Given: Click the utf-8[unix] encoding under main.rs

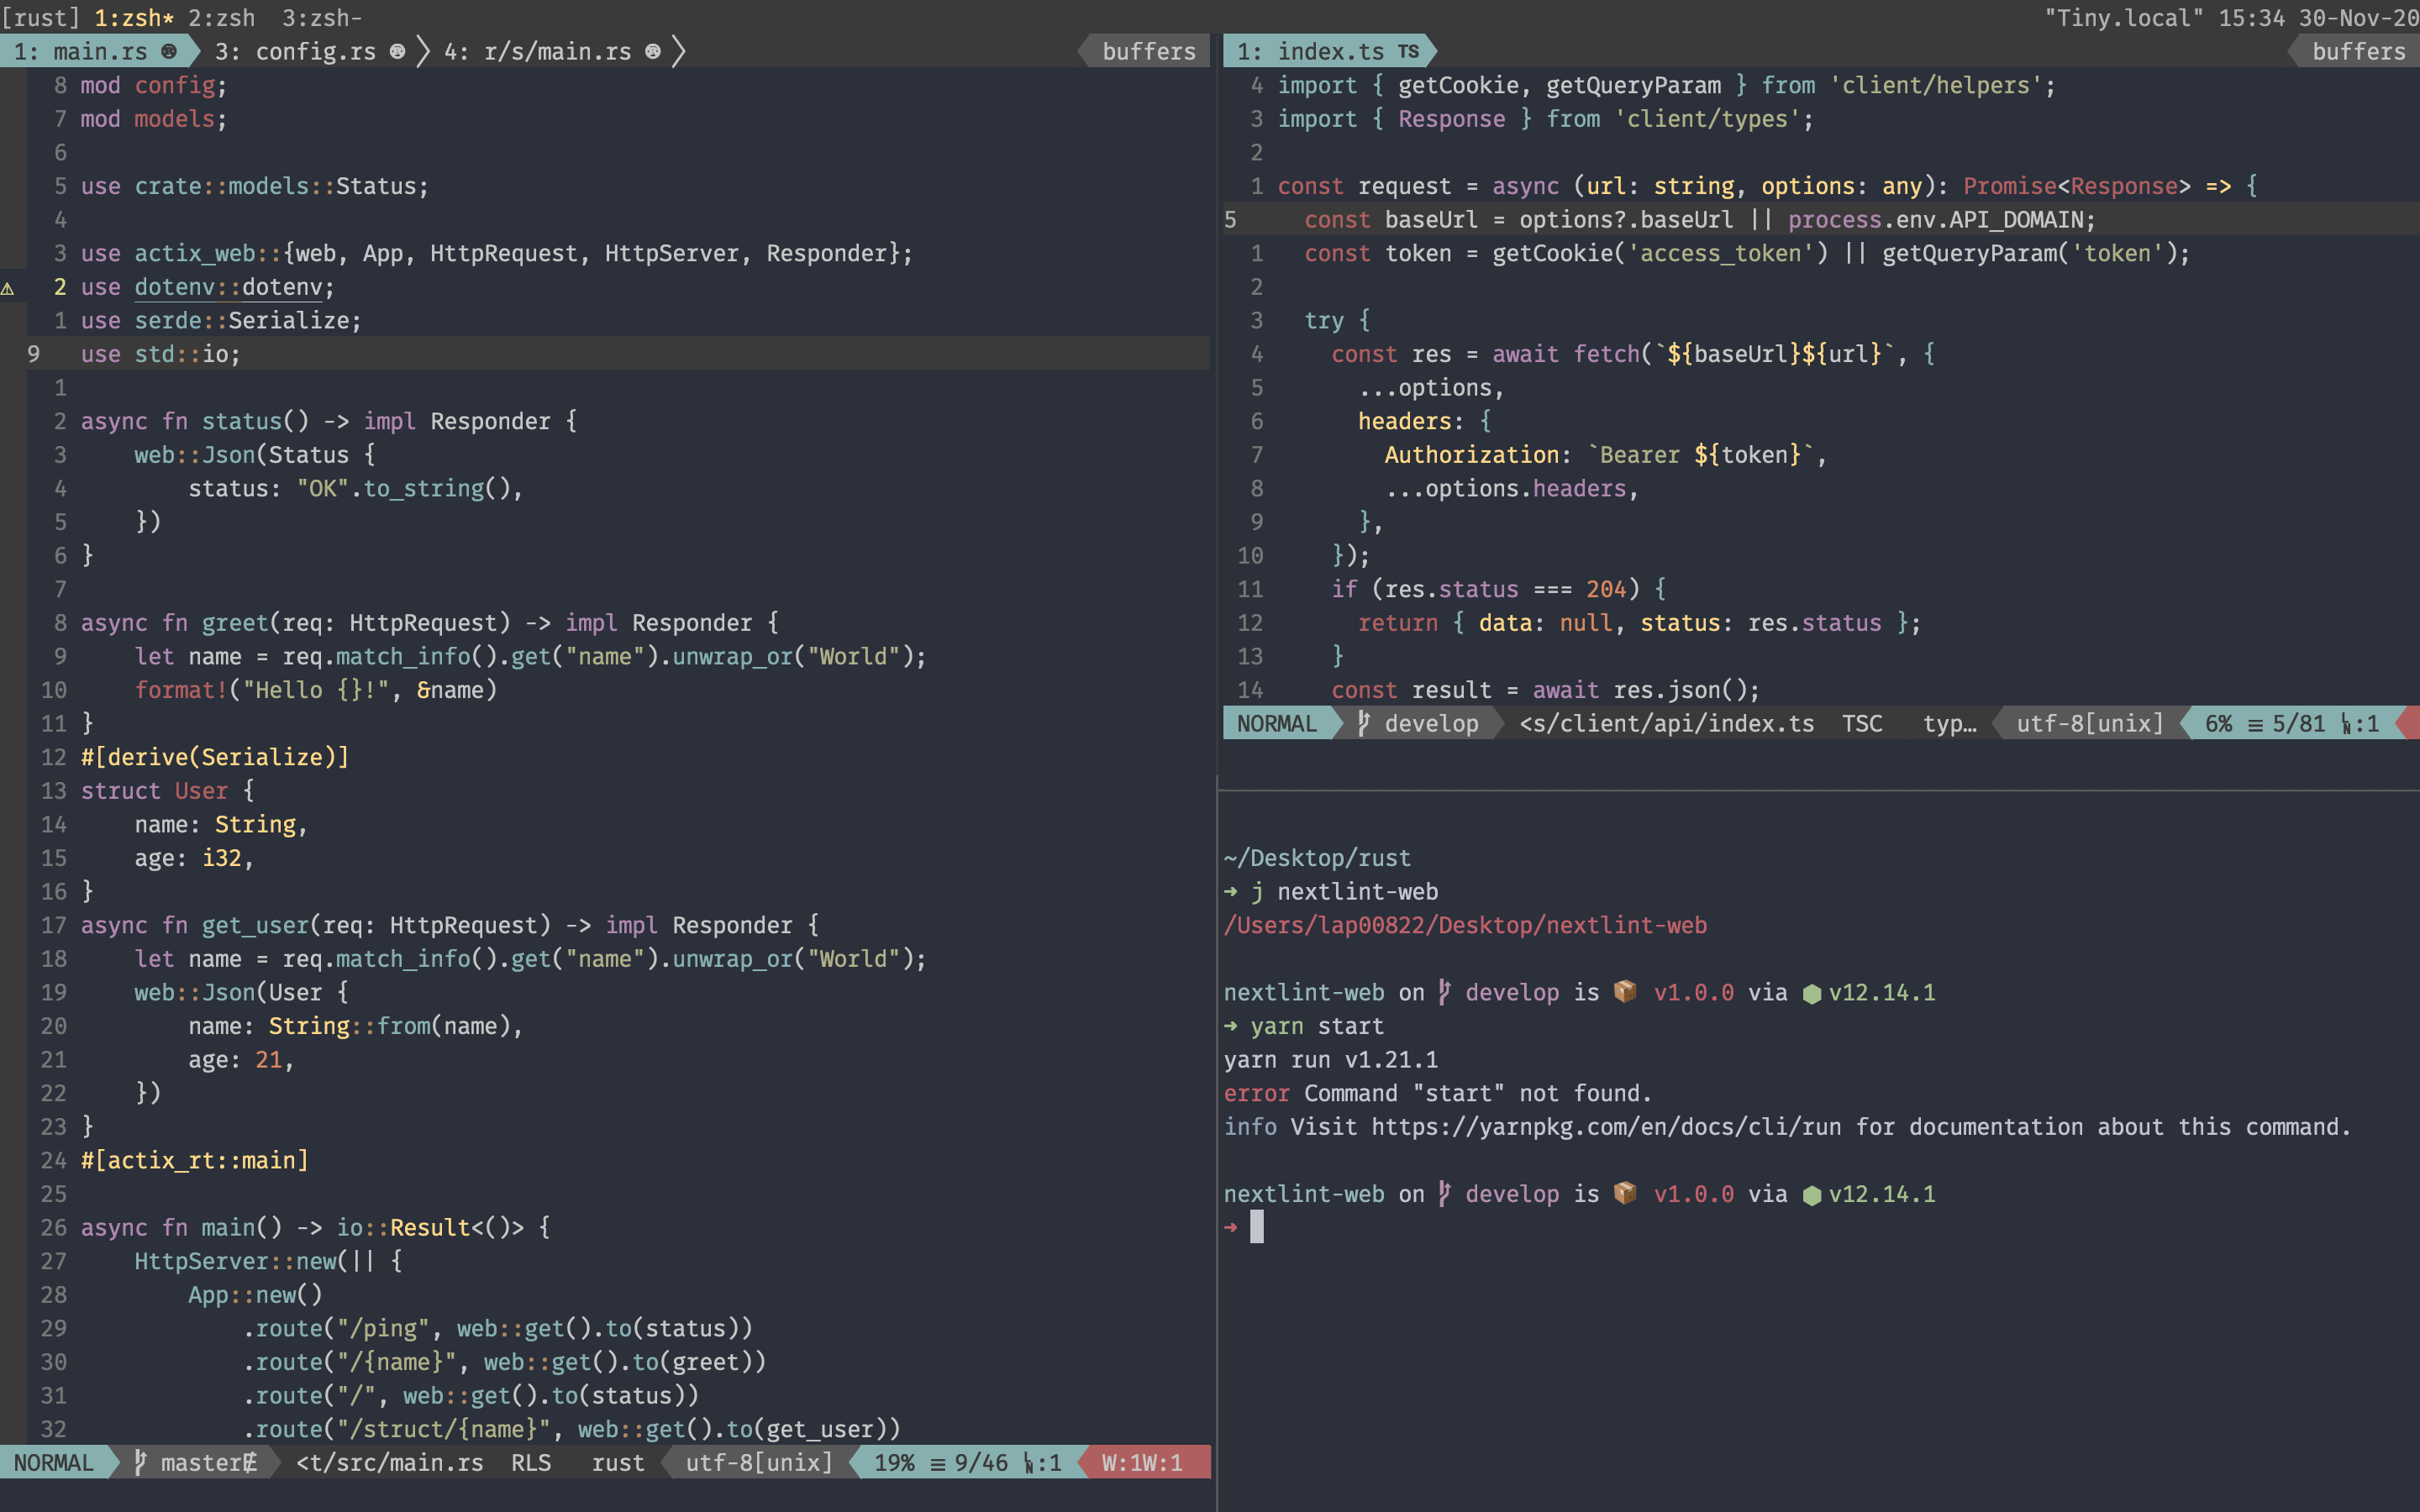Looking at the screenshot, I should tap(759, 1462).
